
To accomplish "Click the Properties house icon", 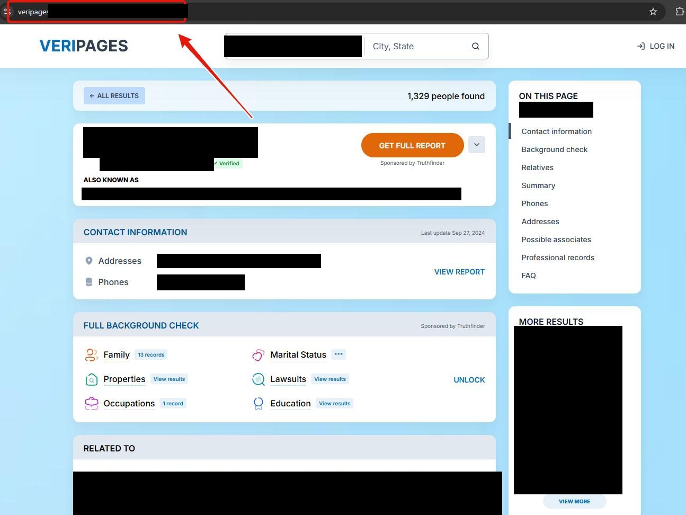I will [91, 379].
